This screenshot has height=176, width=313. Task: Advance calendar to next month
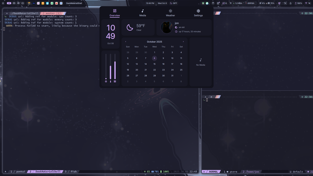[183, 42]
